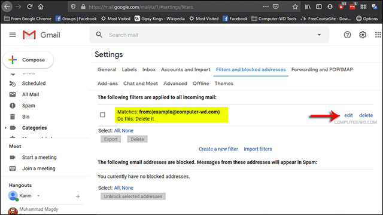Click Unblock selected addresses button

[133, 196]
